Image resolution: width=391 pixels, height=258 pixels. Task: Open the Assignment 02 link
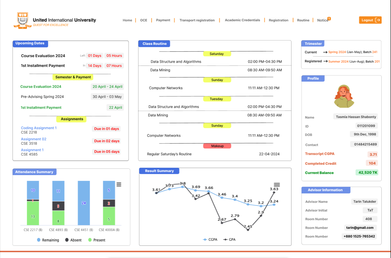pos(34,139)
